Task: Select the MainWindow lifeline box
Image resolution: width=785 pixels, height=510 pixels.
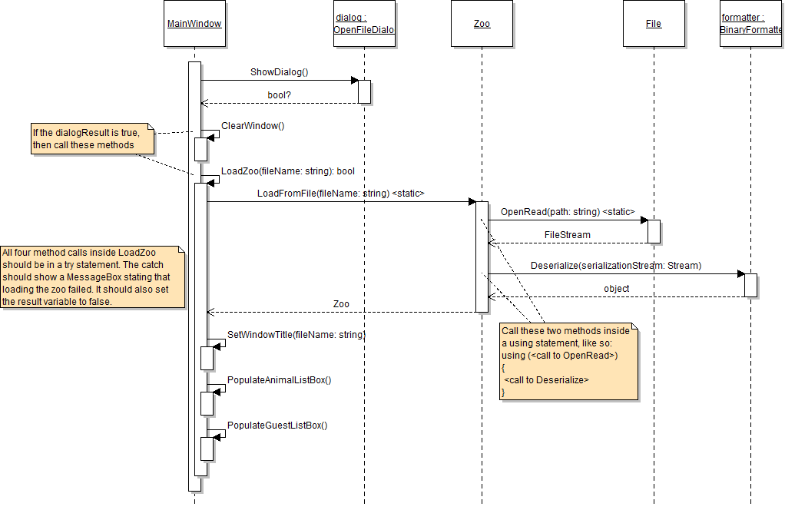Action: pyautogui.click(x=194, y=24)
